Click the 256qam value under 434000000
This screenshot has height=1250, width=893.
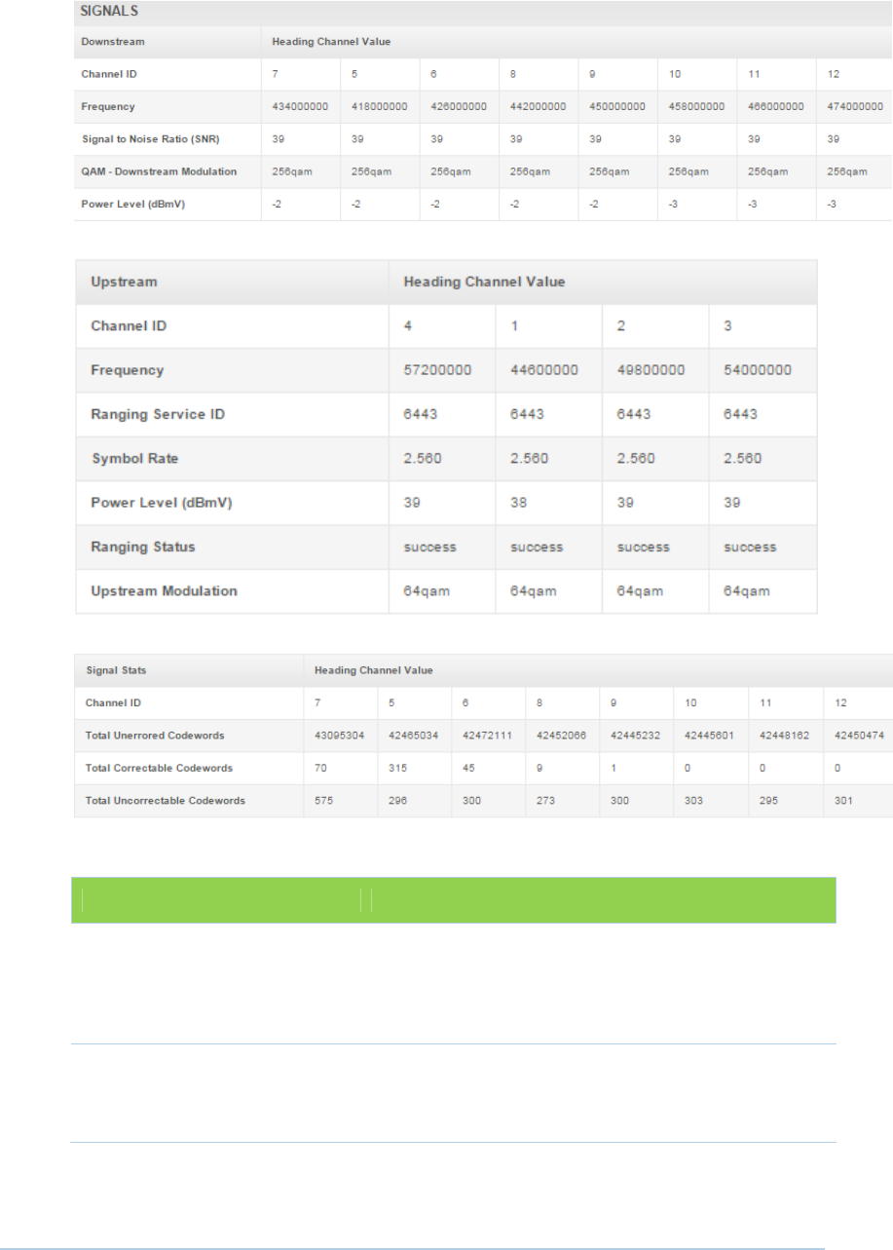292,171
